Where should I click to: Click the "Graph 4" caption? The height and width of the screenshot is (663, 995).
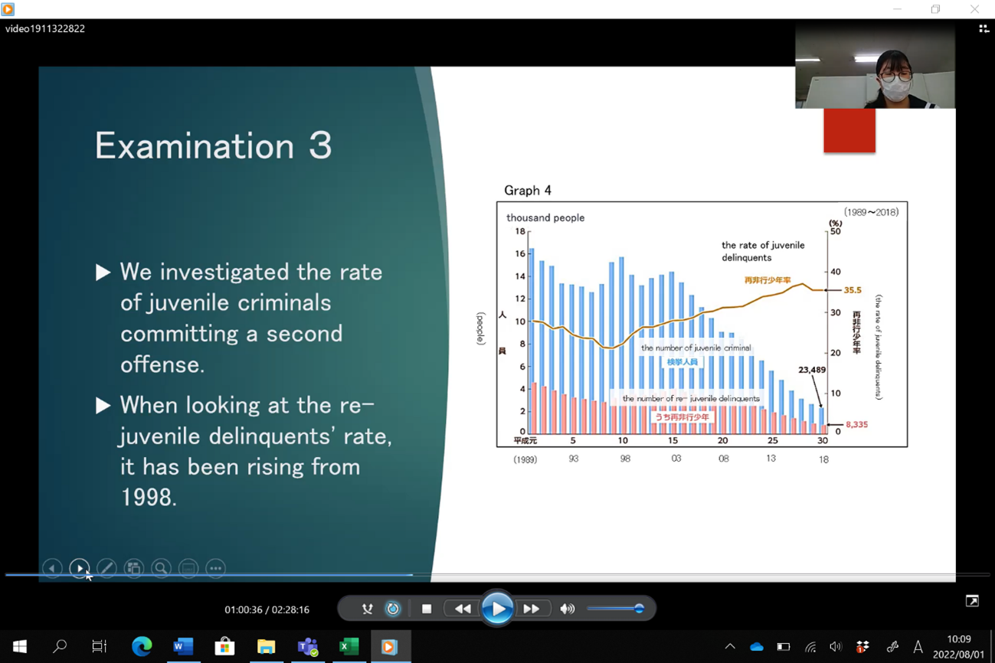(528, 190)
